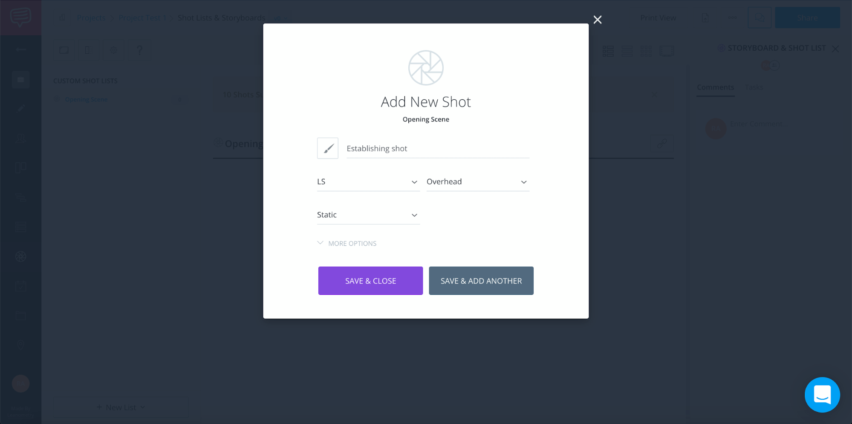This screenshot has width=852, height=424.
Task: Open the calendar icon in left sidebar
Action: coord(20,286)
